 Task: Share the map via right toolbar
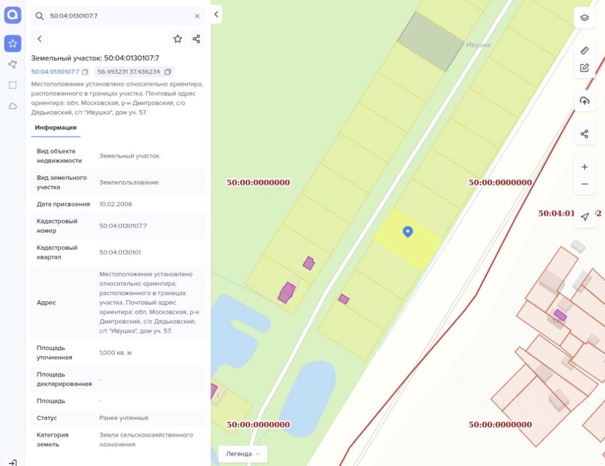(585, 134)
